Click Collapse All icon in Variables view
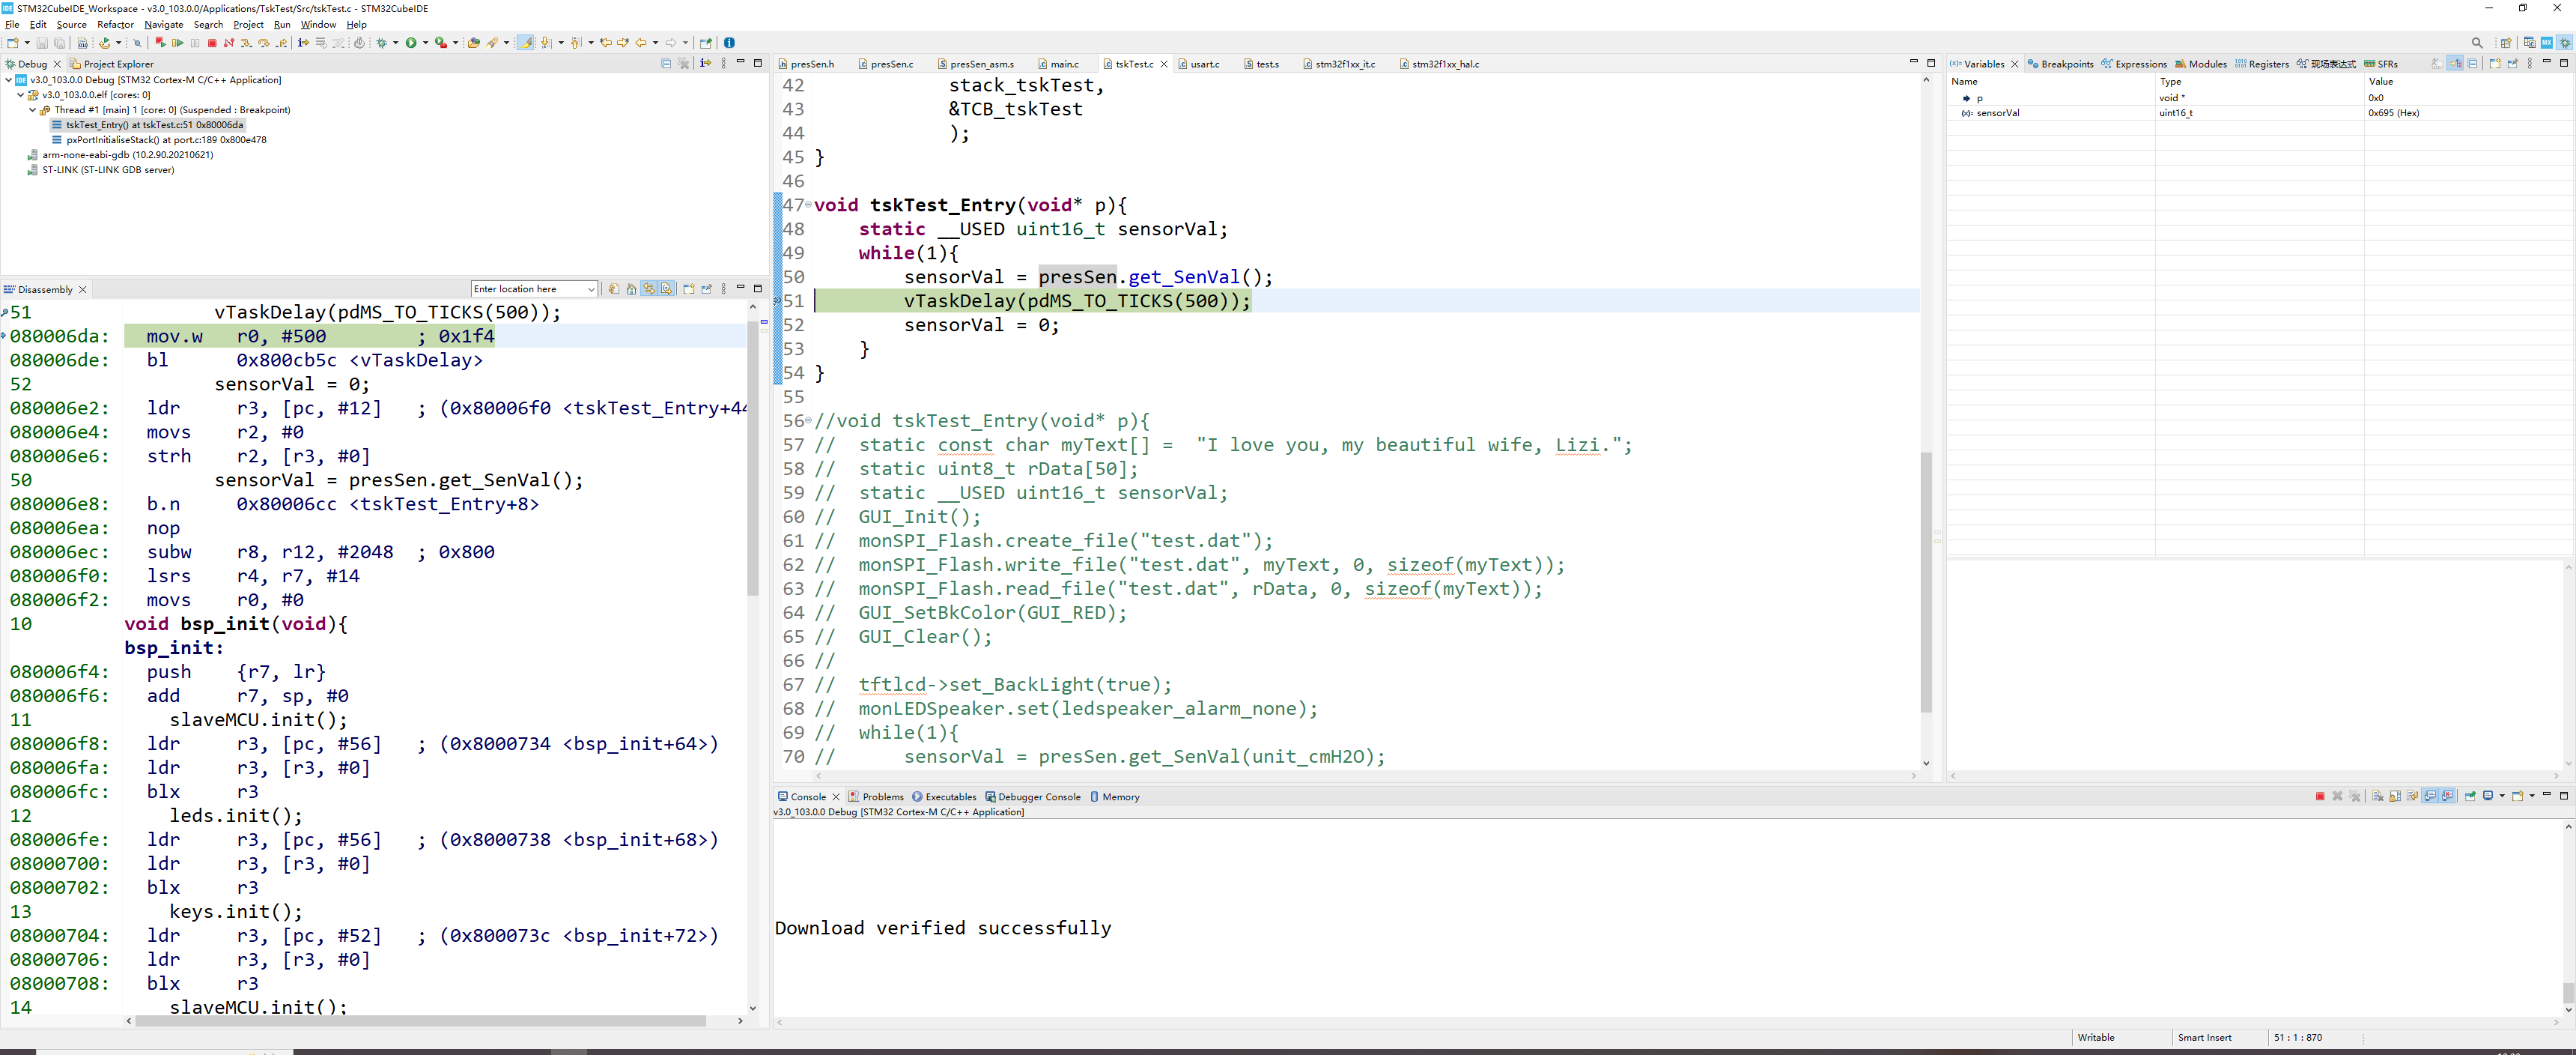Screen dimensions: 2576x1055 (2473, 63)
